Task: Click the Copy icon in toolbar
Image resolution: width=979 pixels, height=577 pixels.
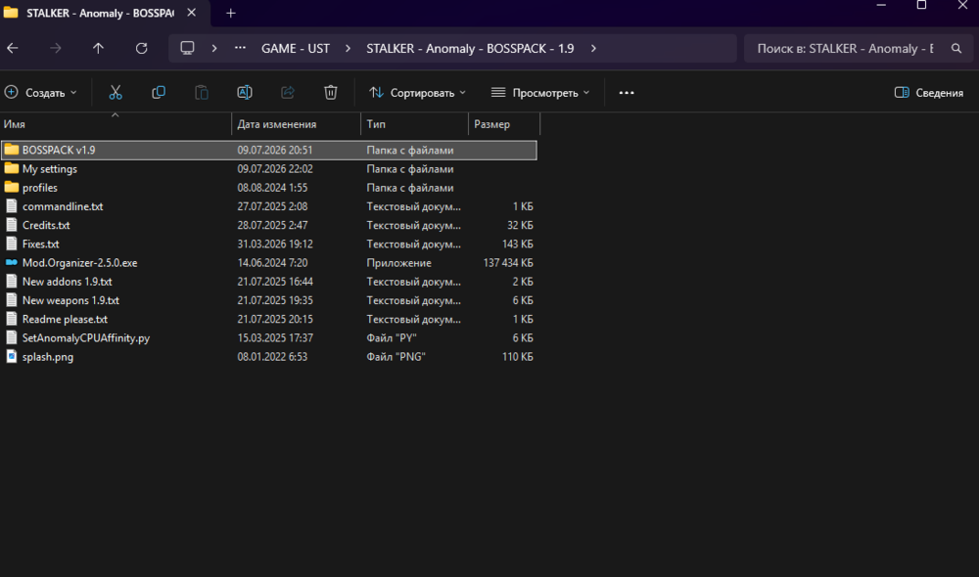Action: (159, 92)
